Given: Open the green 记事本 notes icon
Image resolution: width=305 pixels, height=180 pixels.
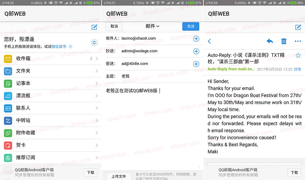Looking at the screenshot, I should click(x=8, y=84).
